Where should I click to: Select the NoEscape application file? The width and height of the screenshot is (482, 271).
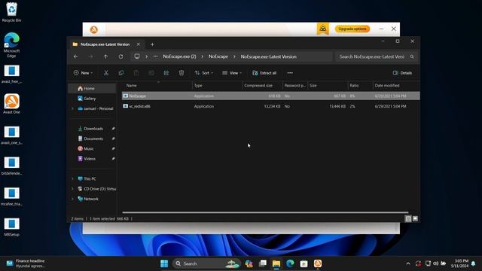[270, 96]
